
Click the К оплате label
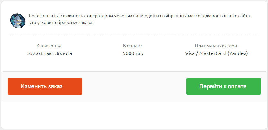click(132, 46)
